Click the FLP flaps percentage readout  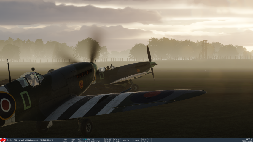pos(136,140)
